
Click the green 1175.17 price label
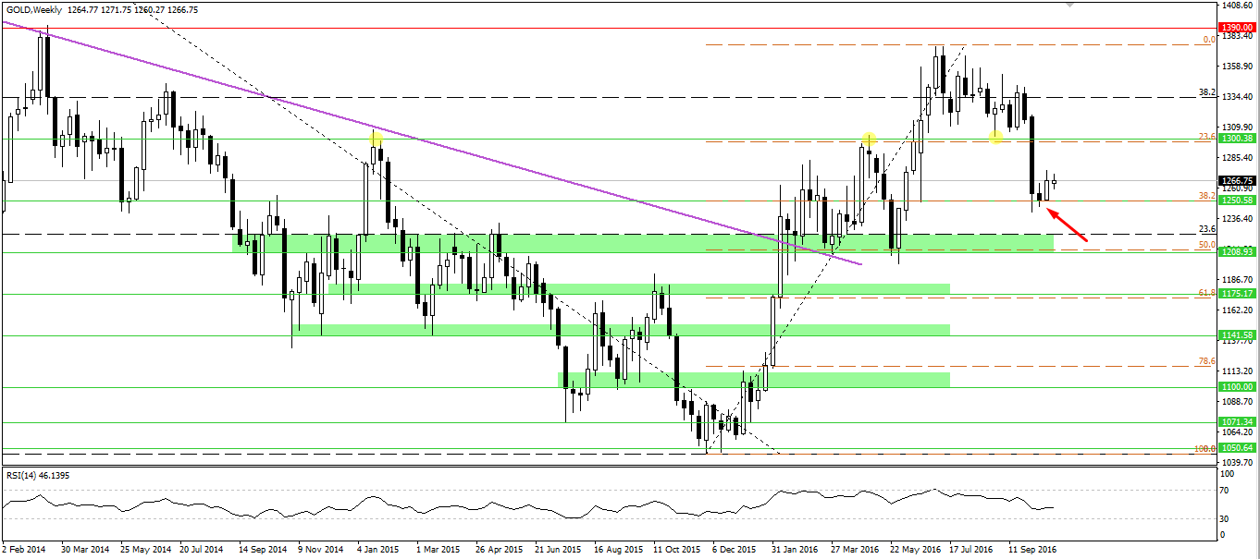[1237, 294]
